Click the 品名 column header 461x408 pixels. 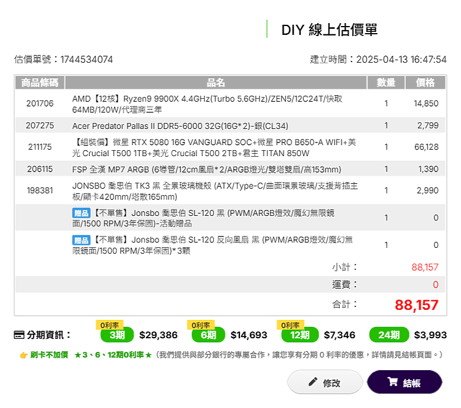pyautogui.click(x=216, y=83)
